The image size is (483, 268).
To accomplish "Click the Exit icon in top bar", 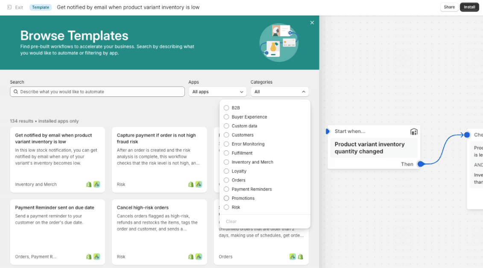I will point(9,7).
